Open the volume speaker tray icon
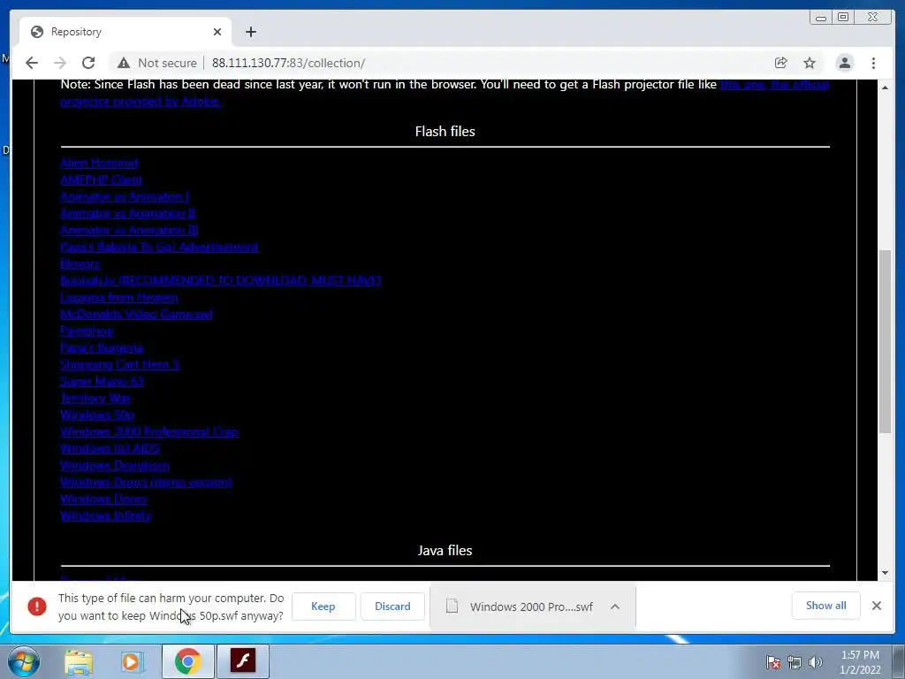 click(x=816, y=662)
